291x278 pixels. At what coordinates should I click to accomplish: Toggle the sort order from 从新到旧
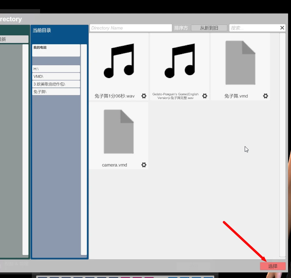pyautogui.click(x=209, y=28)
